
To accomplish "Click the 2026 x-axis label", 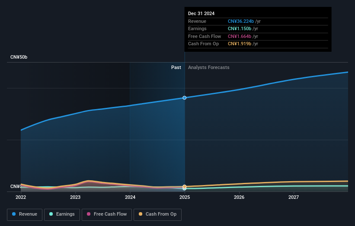I will click(239, 198).
